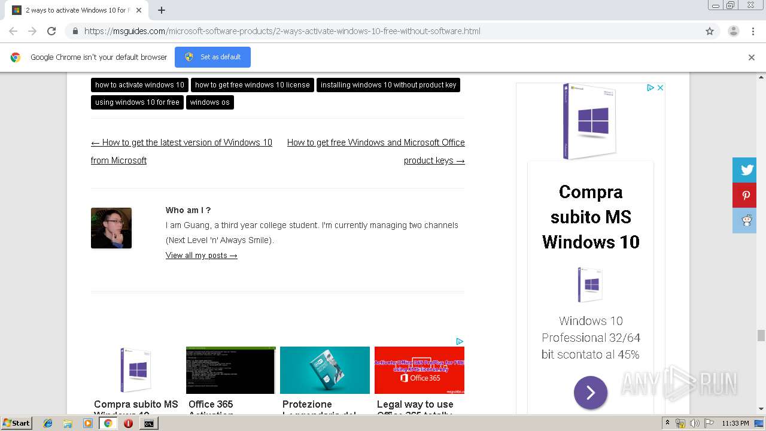Click the sidebar ad's AdChoices triangle icon
This screenshot has height=431, width=766.
[x=650, y=87]
